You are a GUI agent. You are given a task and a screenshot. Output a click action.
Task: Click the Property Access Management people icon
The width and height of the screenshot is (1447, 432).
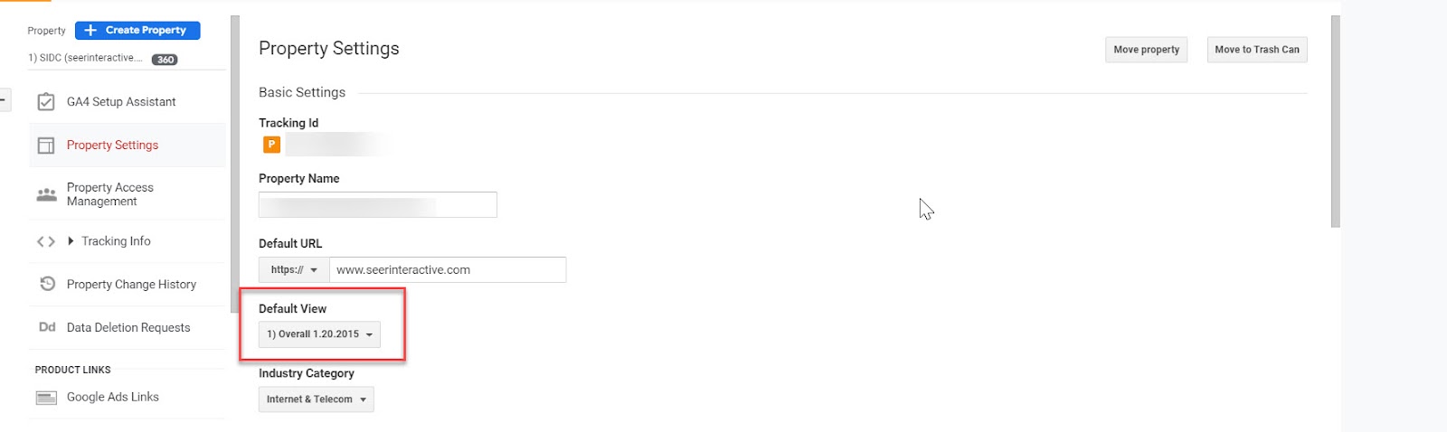(x=46, y=194)
